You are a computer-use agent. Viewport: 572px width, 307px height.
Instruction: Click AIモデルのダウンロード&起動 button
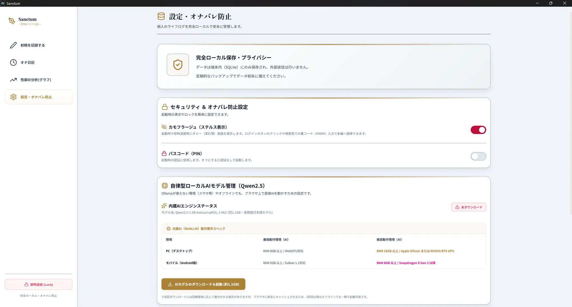pyautogui.click(x=203, y=284)
